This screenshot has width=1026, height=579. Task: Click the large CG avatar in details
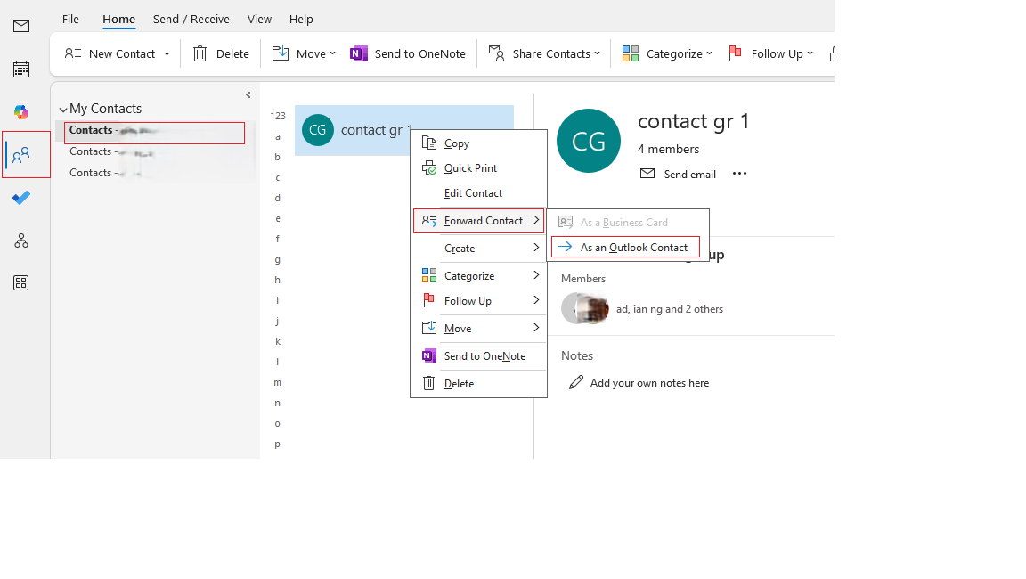pos(588,141)
